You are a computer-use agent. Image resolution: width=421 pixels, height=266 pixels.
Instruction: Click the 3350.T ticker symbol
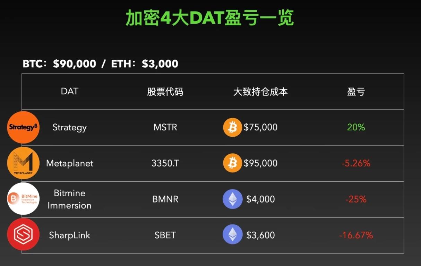point(165,163)
